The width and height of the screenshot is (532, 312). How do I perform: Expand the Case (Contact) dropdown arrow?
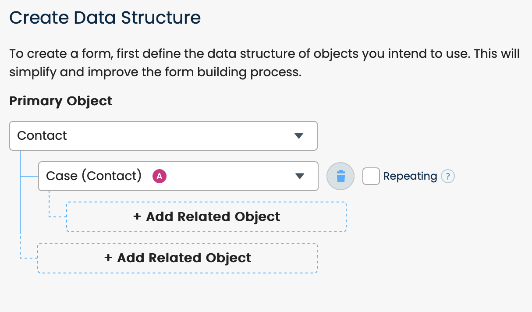pos(300,176)
